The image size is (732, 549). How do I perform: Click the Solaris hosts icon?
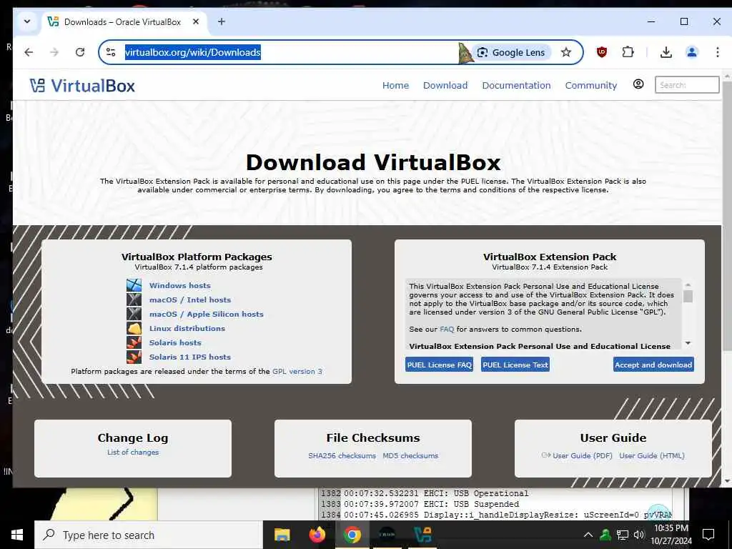point(134,342)
